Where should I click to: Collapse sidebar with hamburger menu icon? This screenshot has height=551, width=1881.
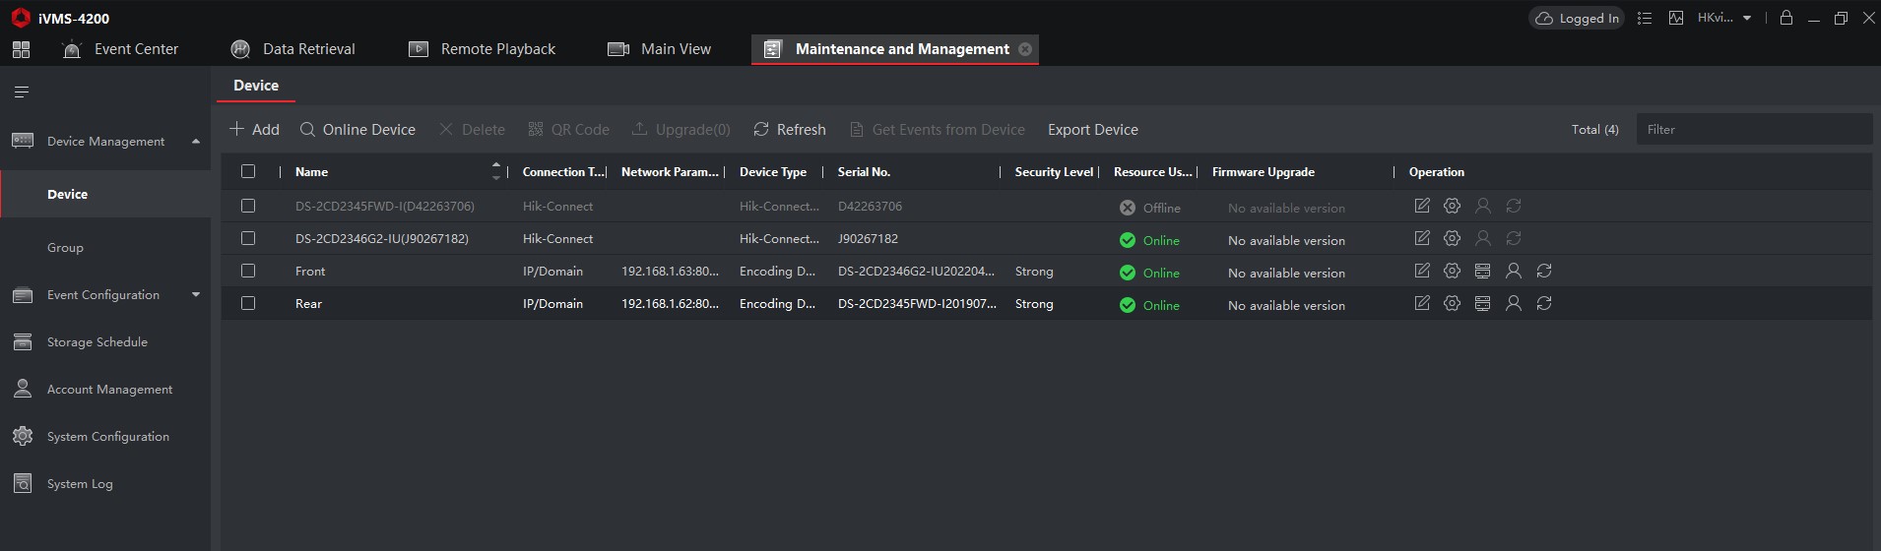point(21,92)
